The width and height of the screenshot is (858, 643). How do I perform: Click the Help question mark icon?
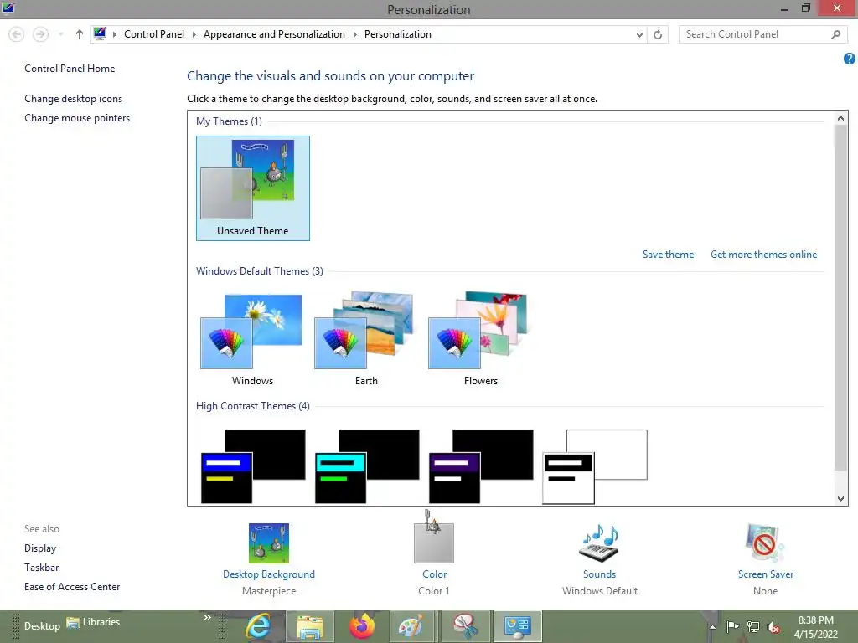[850, 59]
